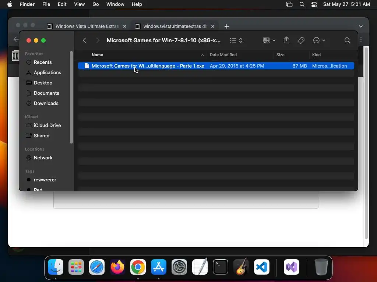Click the Share icon in Finder toolbar
Image resolution: width=377 pixels, height=282 pixels.
(286, 40)
